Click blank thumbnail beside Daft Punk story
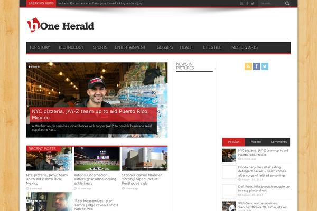The width and height of the screenshot is (317, 211). [x=229, y=191]
